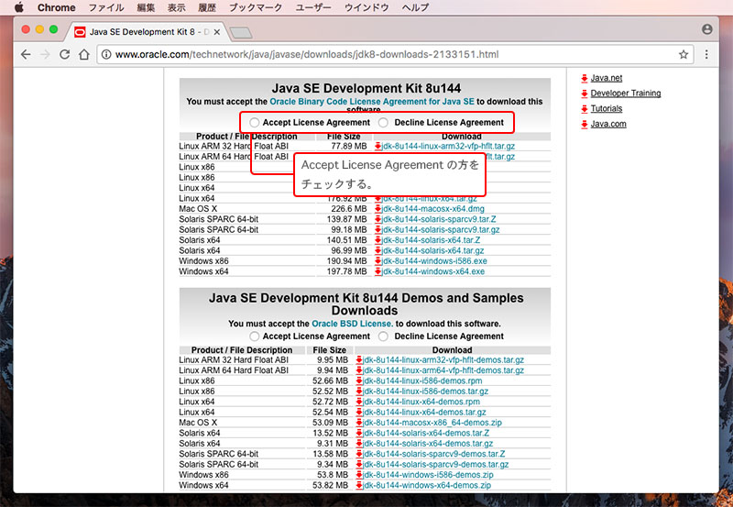Click the URL address bar field

(395, 54)
